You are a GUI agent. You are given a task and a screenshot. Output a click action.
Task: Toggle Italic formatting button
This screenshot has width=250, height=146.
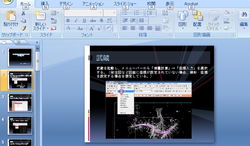76,20
